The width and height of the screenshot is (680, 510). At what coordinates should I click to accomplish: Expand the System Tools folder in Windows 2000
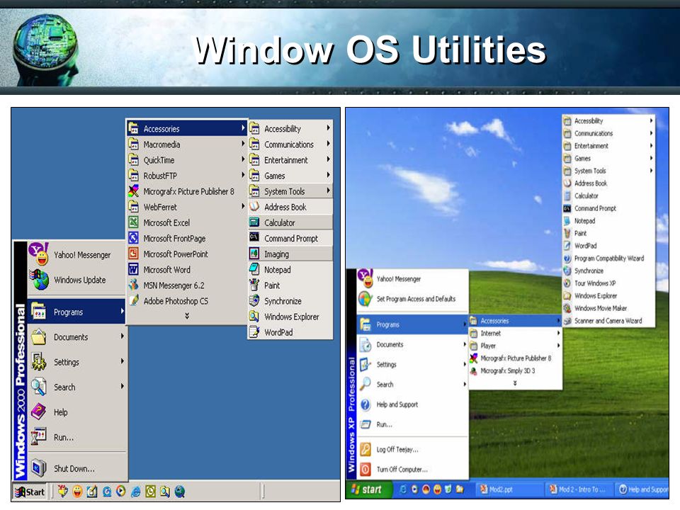click(x=290, y=191)
